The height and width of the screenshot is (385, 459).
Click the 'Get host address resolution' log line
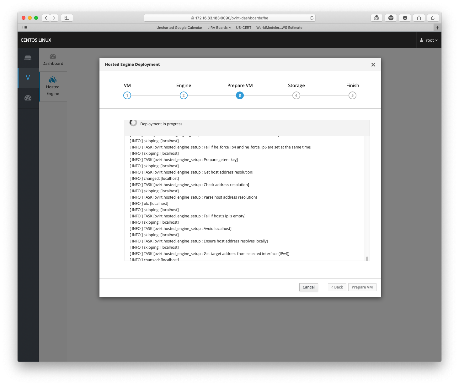(191, 172)
